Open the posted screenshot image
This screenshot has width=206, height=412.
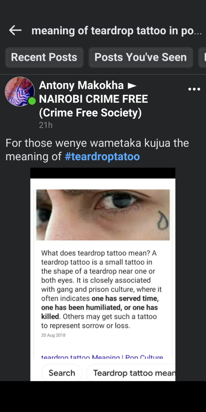pos(103,274)
